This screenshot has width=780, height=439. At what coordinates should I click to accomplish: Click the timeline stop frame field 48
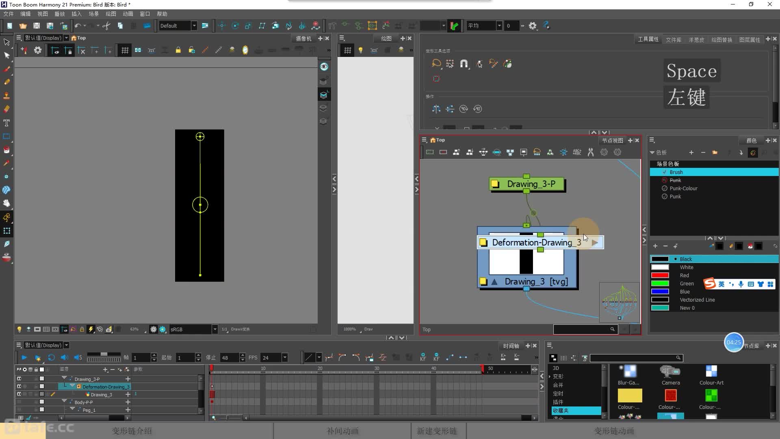coord(230,358)
